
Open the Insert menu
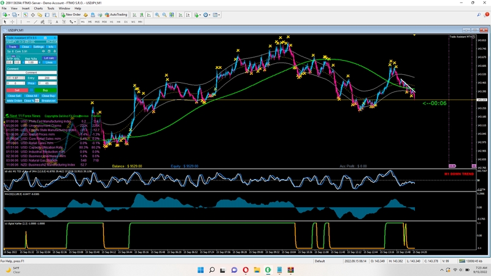tap(25, 9)
